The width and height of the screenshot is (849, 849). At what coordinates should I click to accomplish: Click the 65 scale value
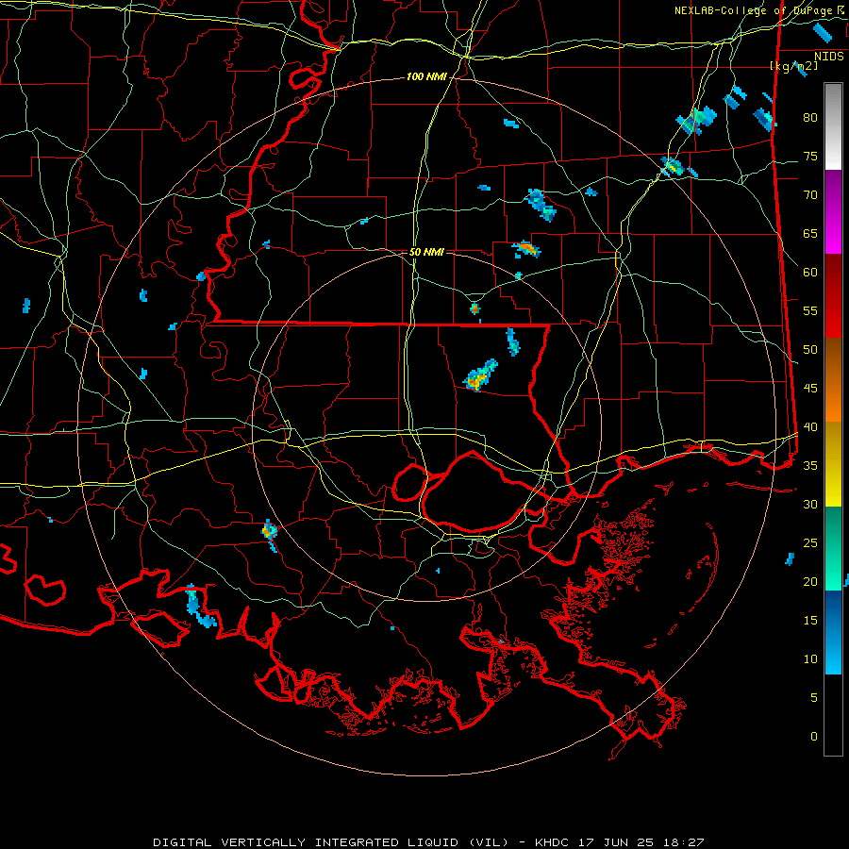click(x=810, y=234)
